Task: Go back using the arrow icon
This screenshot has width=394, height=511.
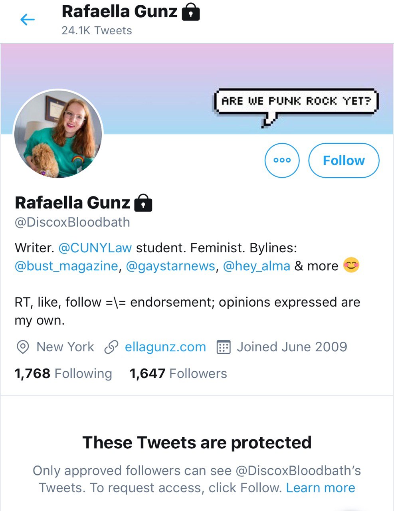Action: coord(28,19)
